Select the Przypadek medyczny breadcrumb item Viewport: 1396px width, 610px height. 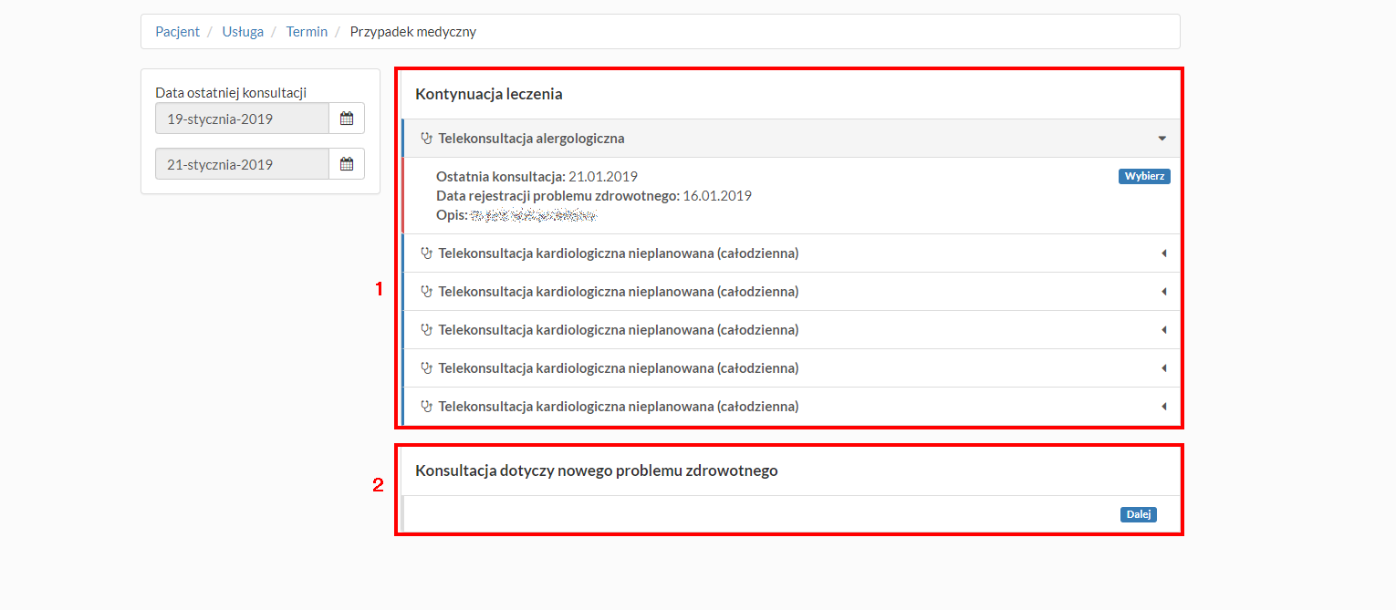(412, 31)
